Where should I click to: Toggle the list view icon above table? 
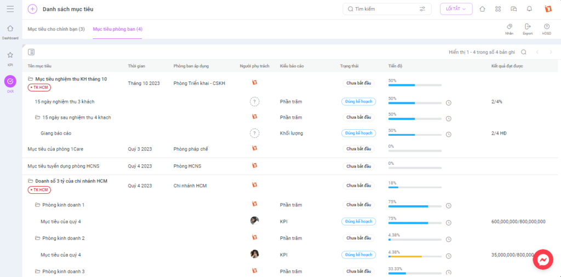click(x=31, y=52)
